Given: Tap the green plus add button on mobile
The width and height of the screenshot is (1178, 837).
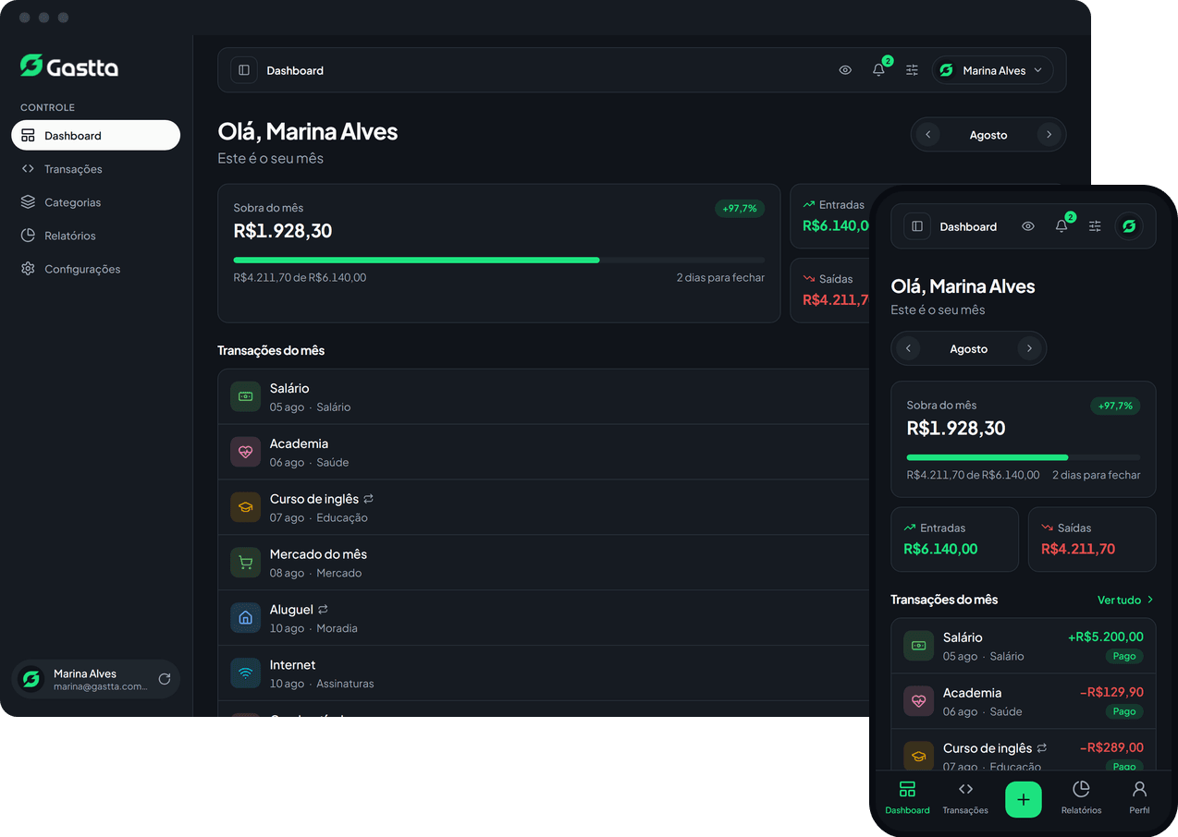Looking at the screenshot, I should coord(1024,799).
